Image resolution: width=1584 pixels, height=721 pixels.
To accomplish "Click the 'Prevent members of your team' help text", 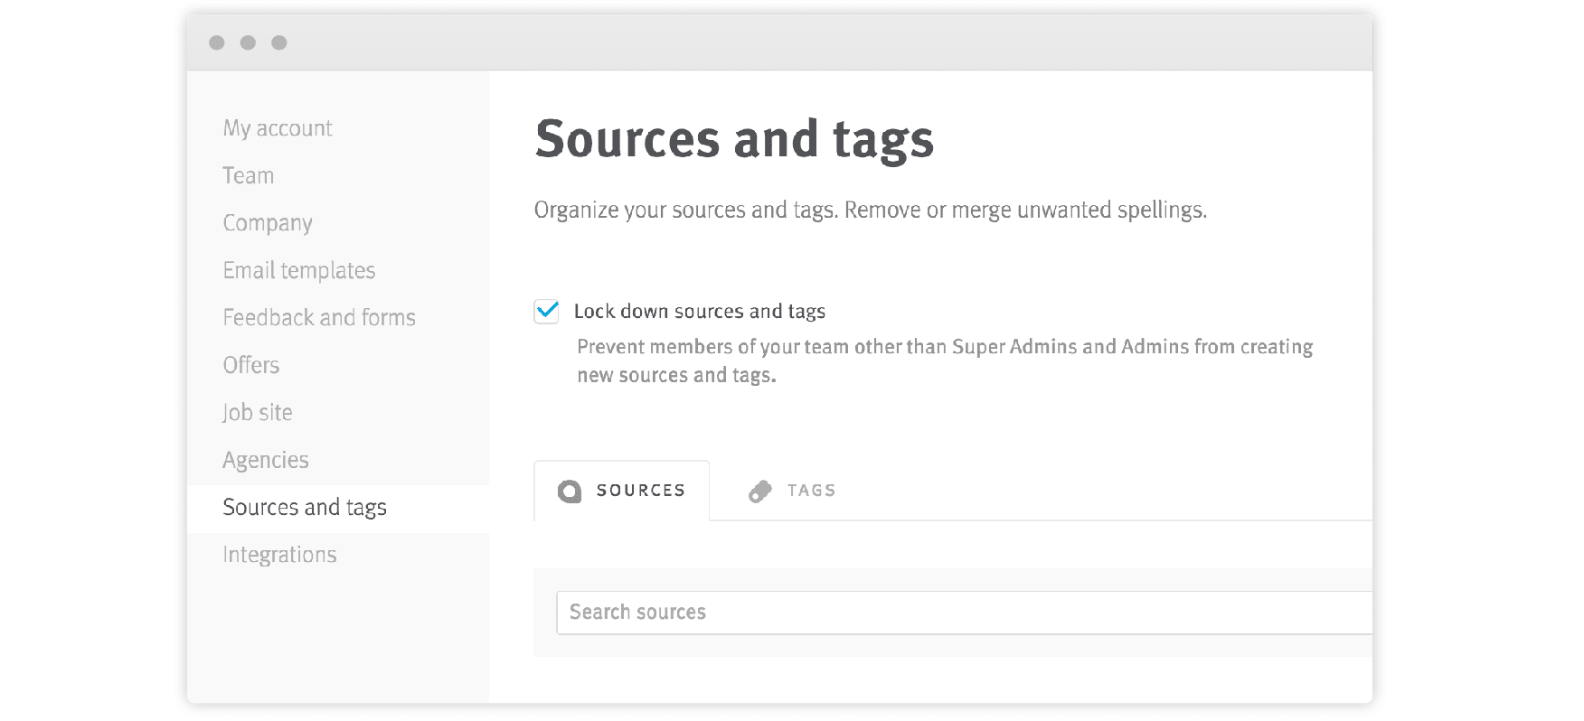I will coord(945,360).
